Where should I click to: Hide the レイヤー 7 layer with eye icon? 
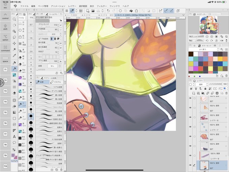click(x=190, y=127)
